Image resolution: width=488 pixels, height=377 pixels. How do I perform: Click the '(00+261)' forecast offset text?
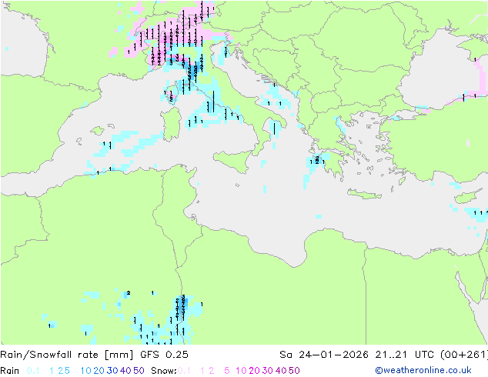[x=464, y=355]
